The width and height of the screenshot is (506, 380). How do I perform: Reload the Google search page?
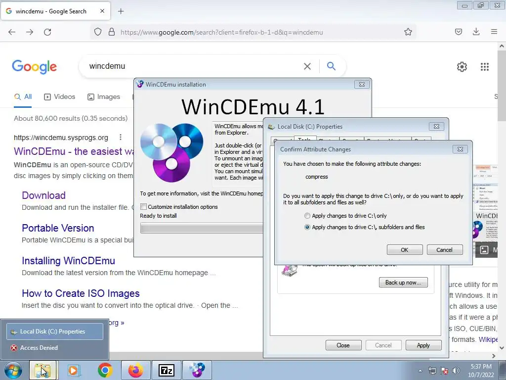coord(47,32)
